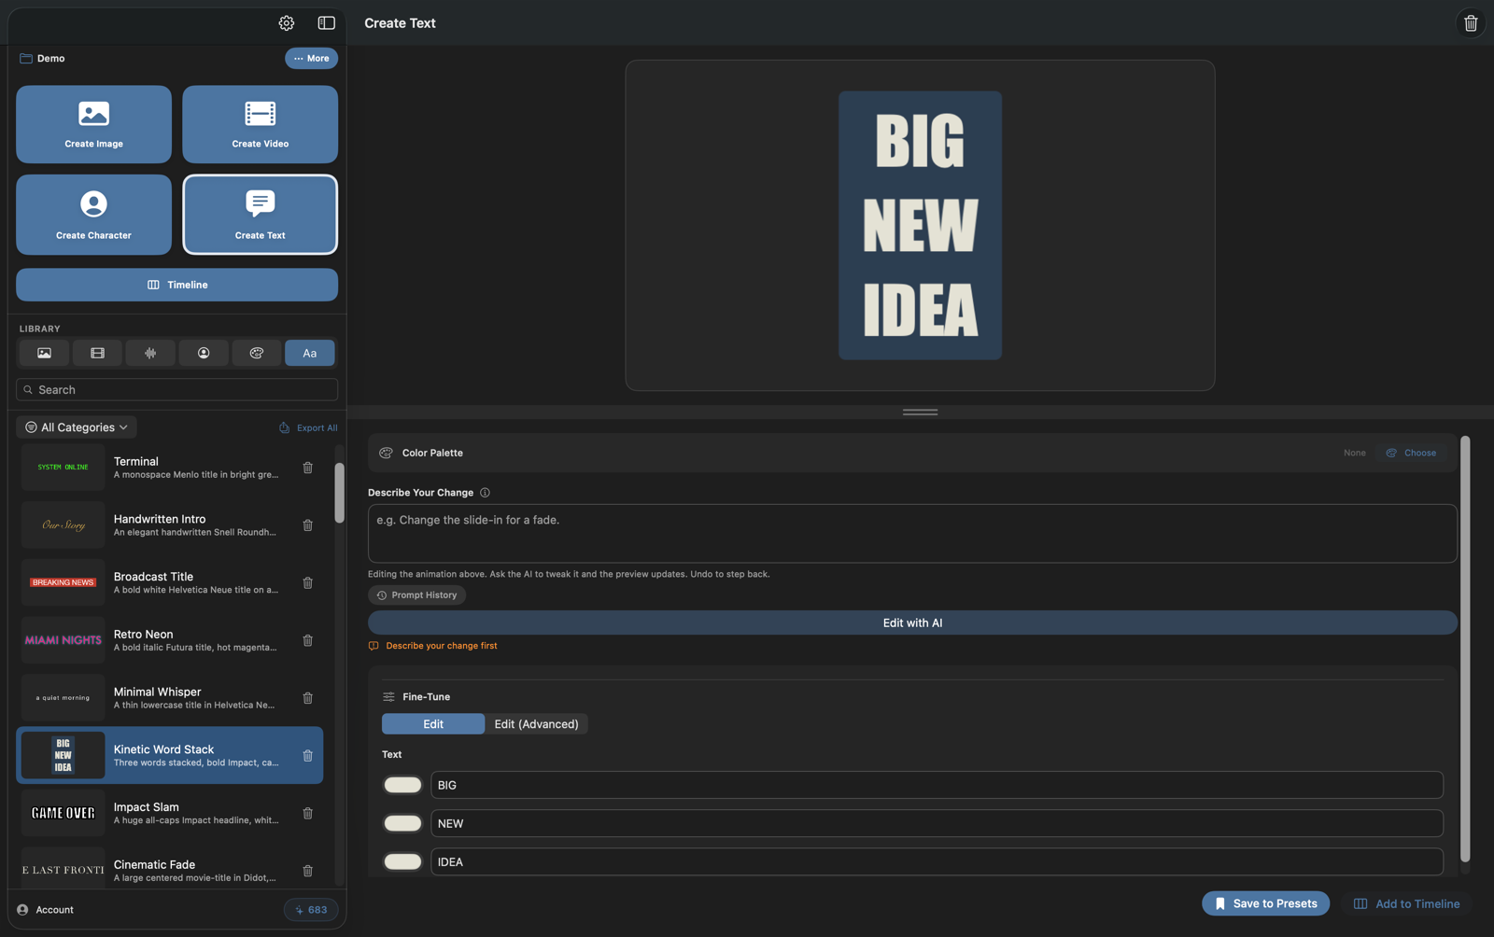Viewport: 1494px width, 937px height.
Task: Delete the Terminal preset
Action: click(308, 468)
